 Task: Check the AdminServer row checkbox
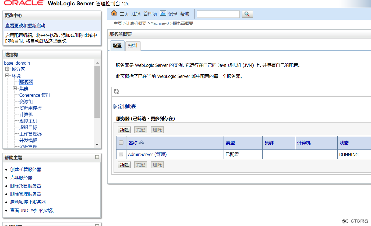[x=121, y=154]
